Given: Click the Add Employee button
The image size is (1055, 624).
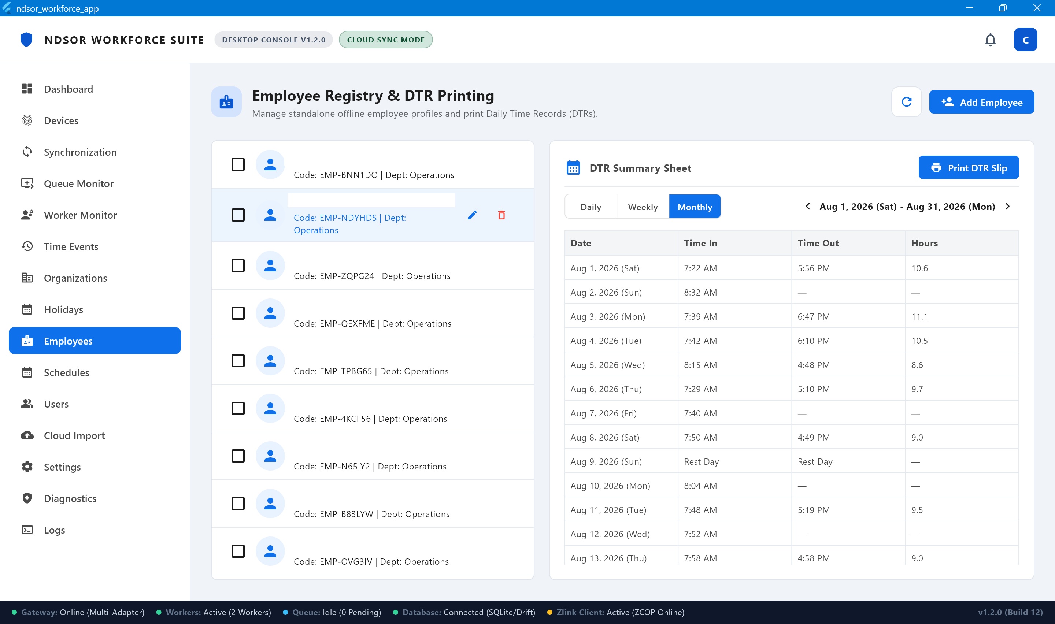Looking at the screenshot, I should pos(981,102).
